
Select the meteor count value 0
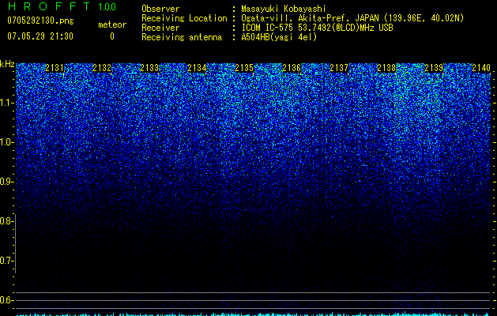[112, 36]
